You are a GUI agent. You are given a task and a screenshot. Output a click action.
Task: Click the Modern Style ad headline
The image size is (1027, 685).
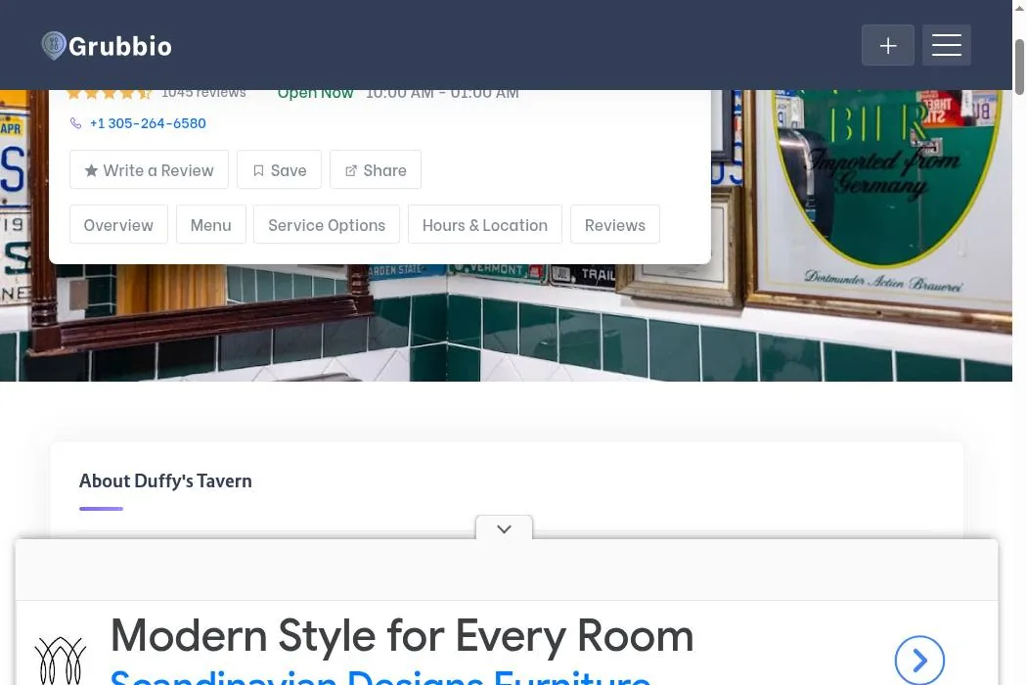tap(402, 635)
